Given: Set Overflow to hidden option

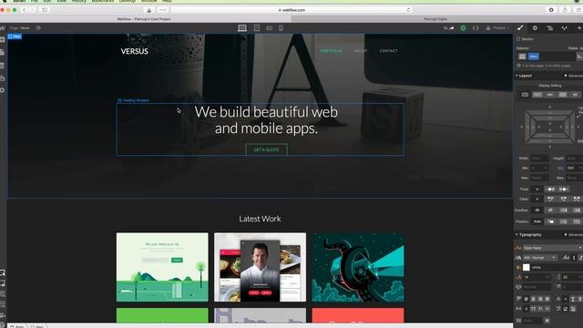Looking at the screenshot, I should [550, 210].
